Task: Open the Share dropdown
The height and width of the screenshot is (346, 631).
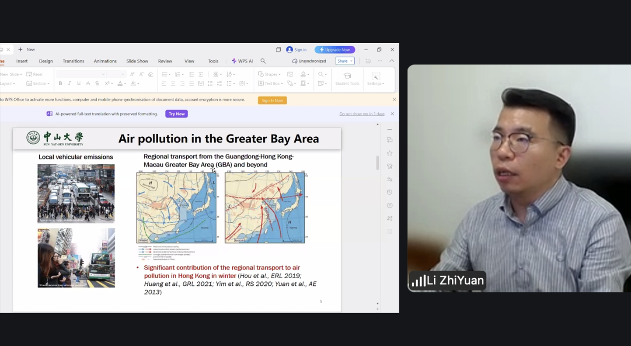Action: tap(345, 61)
